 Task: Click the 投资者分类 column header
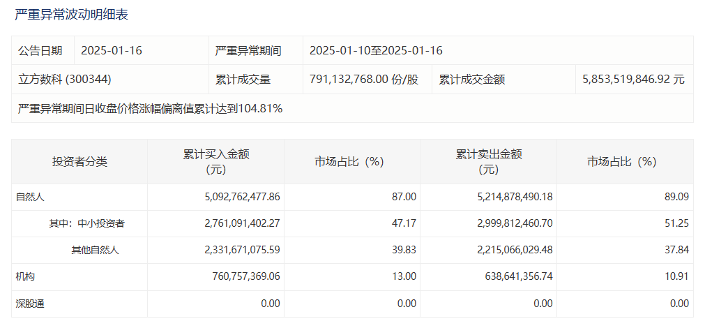pyautogui.click(x=79, y=162)
